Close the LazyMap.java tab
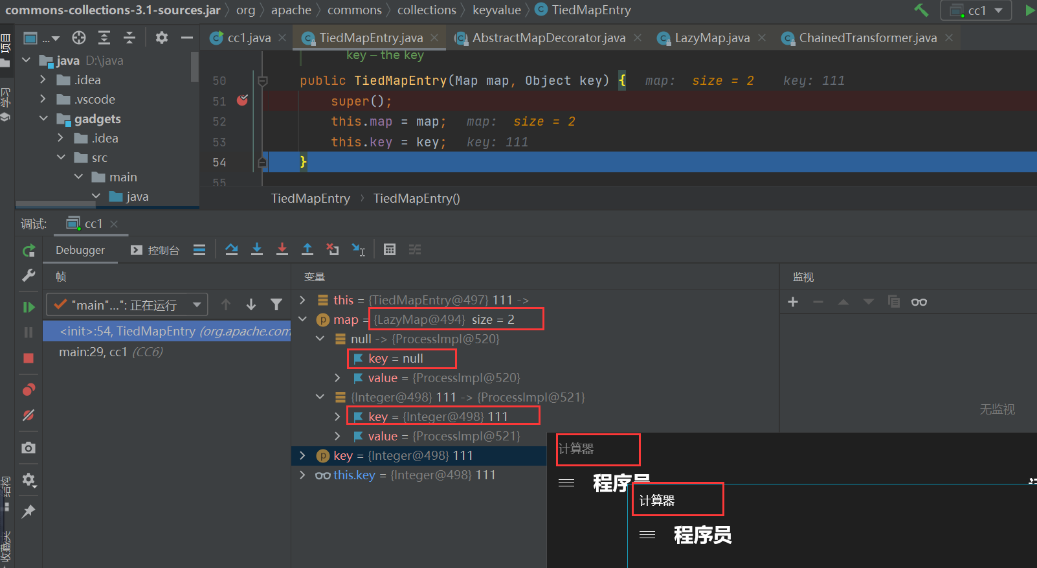This screenshot has height=568, width=1037. (x=762, y=38)
